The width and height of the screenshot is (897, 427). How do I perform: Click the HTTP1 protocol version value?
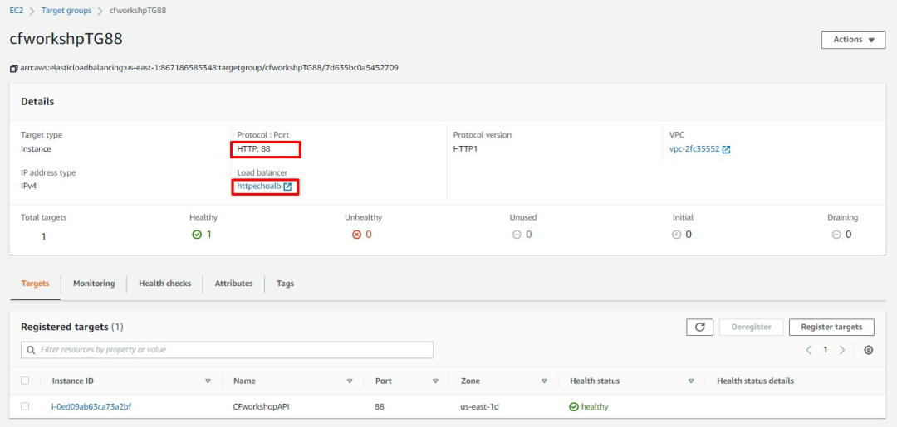tap(468, 149)
